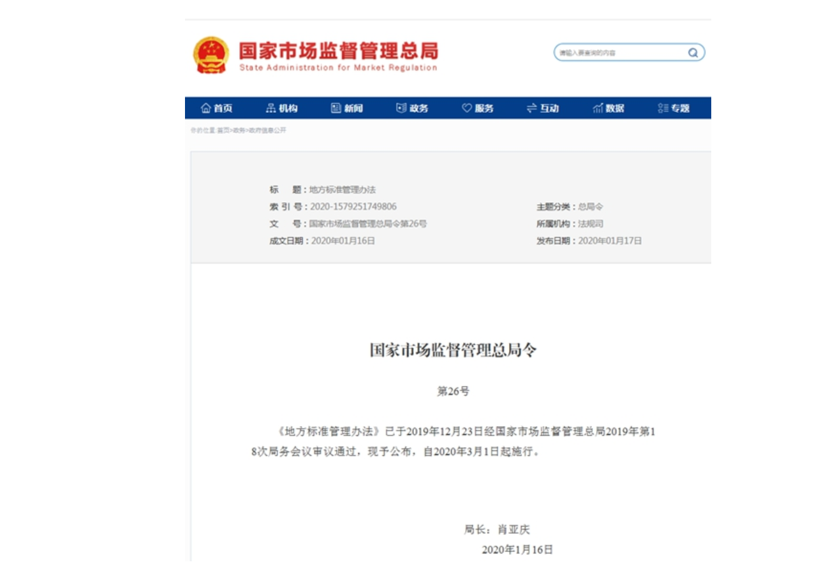Click 法规司 beside 所属机构
The height and width of the screenshot is (567, 835).
(x=591, y=224)
